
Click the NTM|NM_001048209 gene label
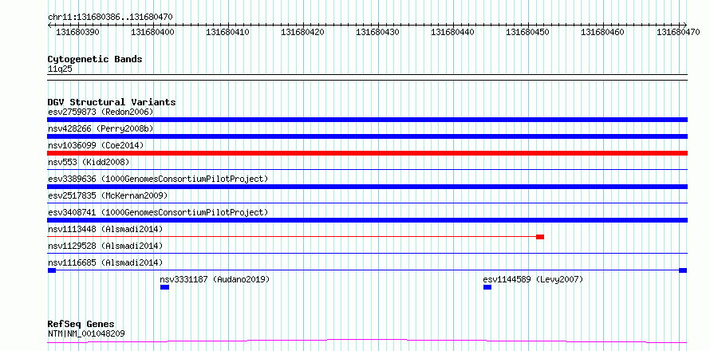tap(86, 333)
